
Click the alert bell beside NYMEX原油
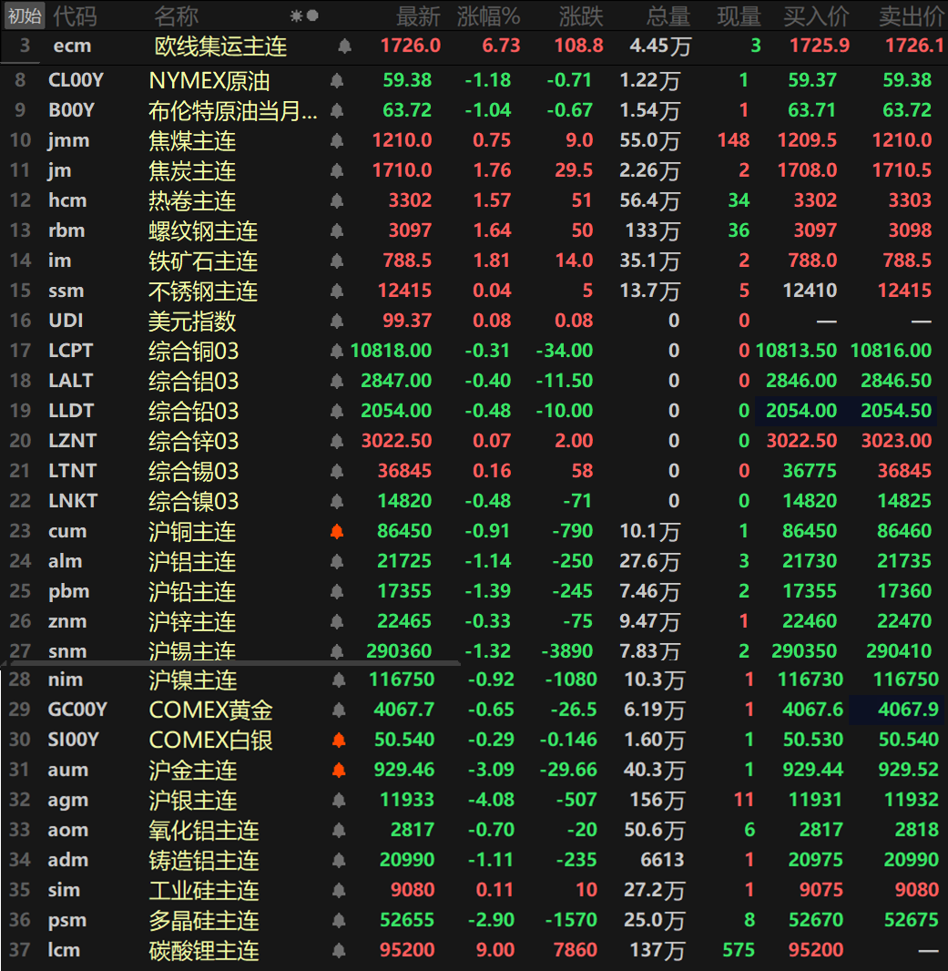pyautogui.click(x=336, y=79)
